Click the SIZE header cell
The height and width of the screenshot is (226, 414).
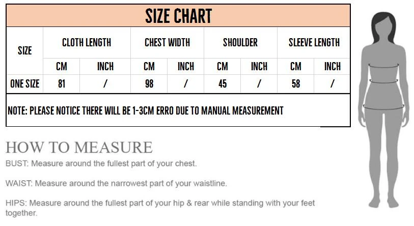click(x=24, y=51)
